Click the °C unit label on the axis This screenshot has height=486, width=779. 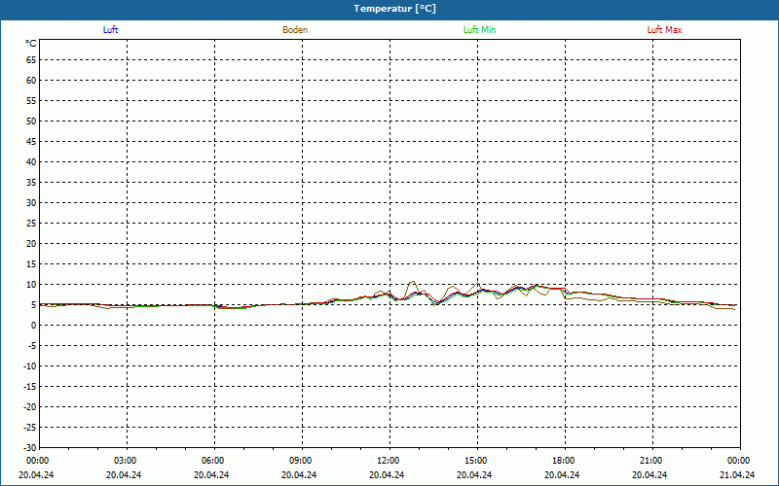(x=31, y=44)
